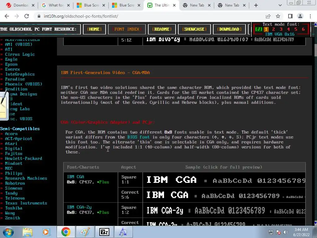
Task: Select text mode font 3
Action: (281, 29)
